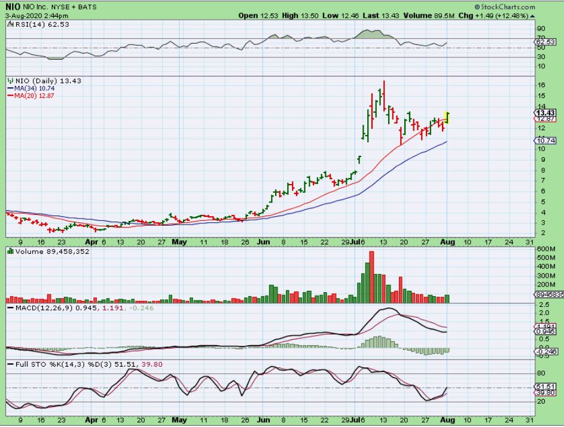Click the 13.43 price tag on right axis
Viewport: 564px width, 427px height.
coord(545,113)
